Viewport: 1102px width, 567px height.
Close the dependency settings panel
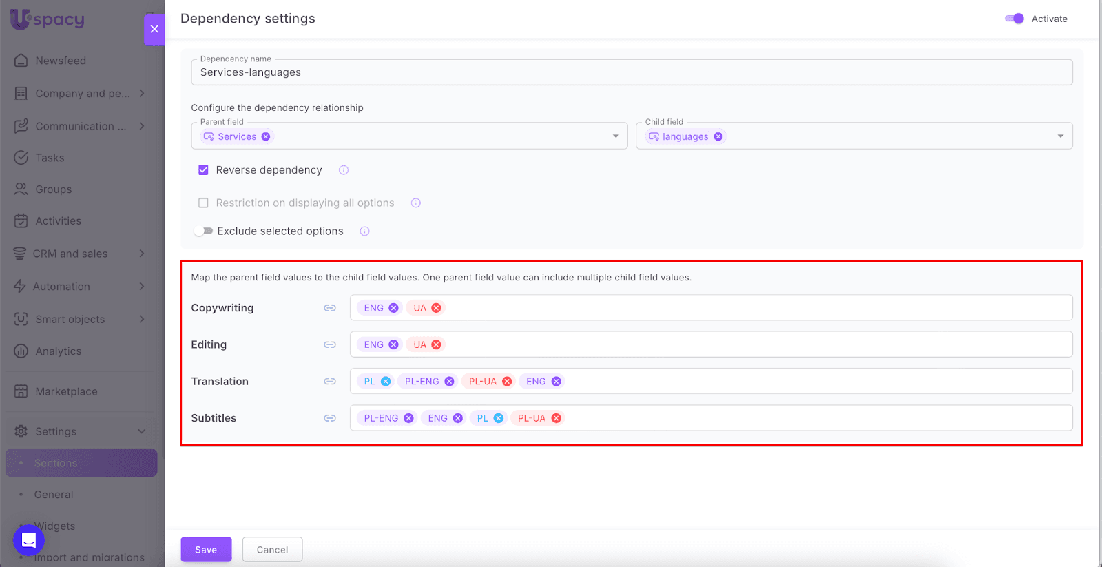click(154, 29)
